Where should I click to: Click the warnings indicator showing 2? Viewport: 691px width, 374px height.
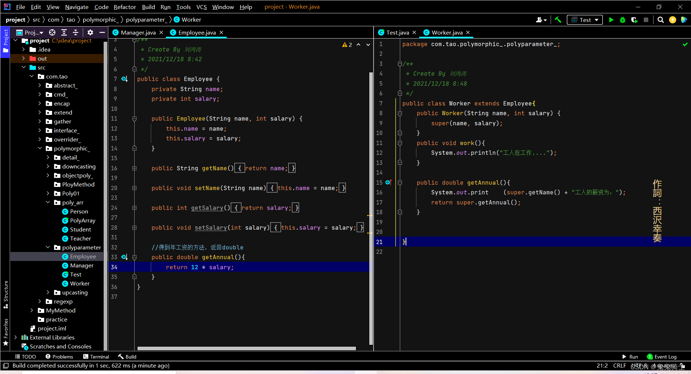(347, 45)
